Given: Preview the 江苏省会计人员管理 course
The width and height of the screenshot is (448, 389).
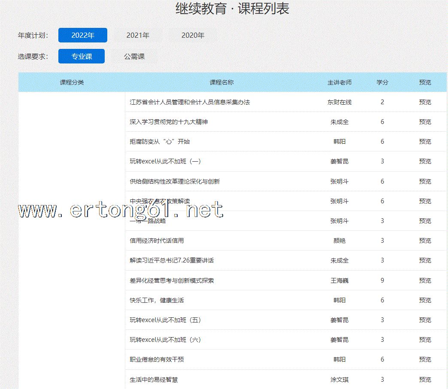Looking at the screenshot, I should 425,102.
